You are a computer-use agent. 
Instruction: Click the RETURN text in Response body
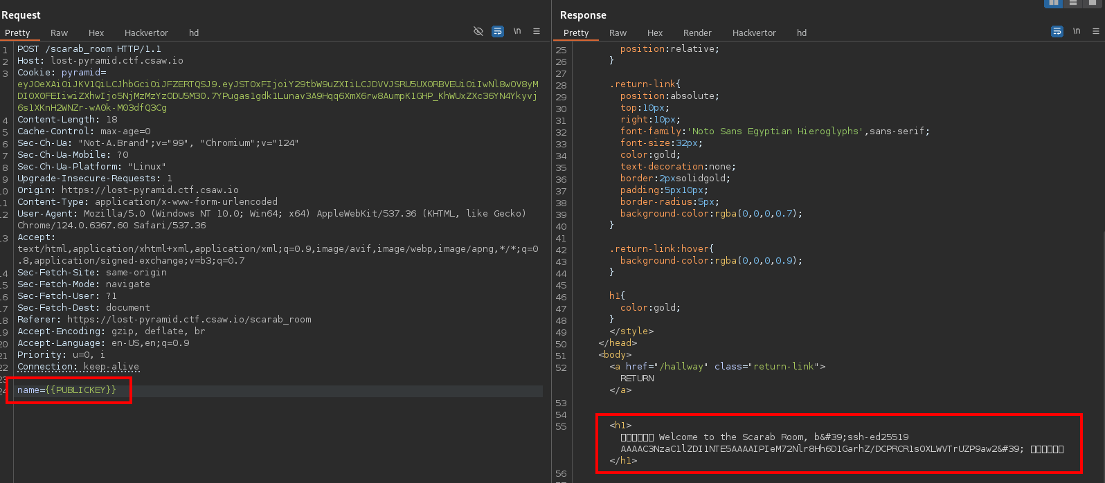(x=637, y=379)
